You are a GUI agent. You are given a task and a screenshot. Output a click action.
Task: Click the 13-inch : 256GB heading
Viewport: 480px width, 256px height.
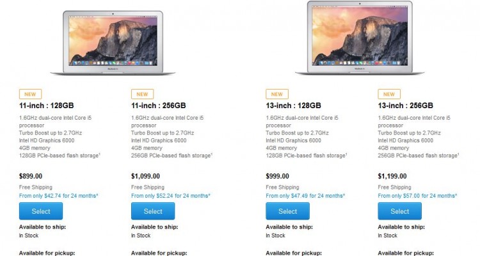pyautogui.click(x=405, y=106)
